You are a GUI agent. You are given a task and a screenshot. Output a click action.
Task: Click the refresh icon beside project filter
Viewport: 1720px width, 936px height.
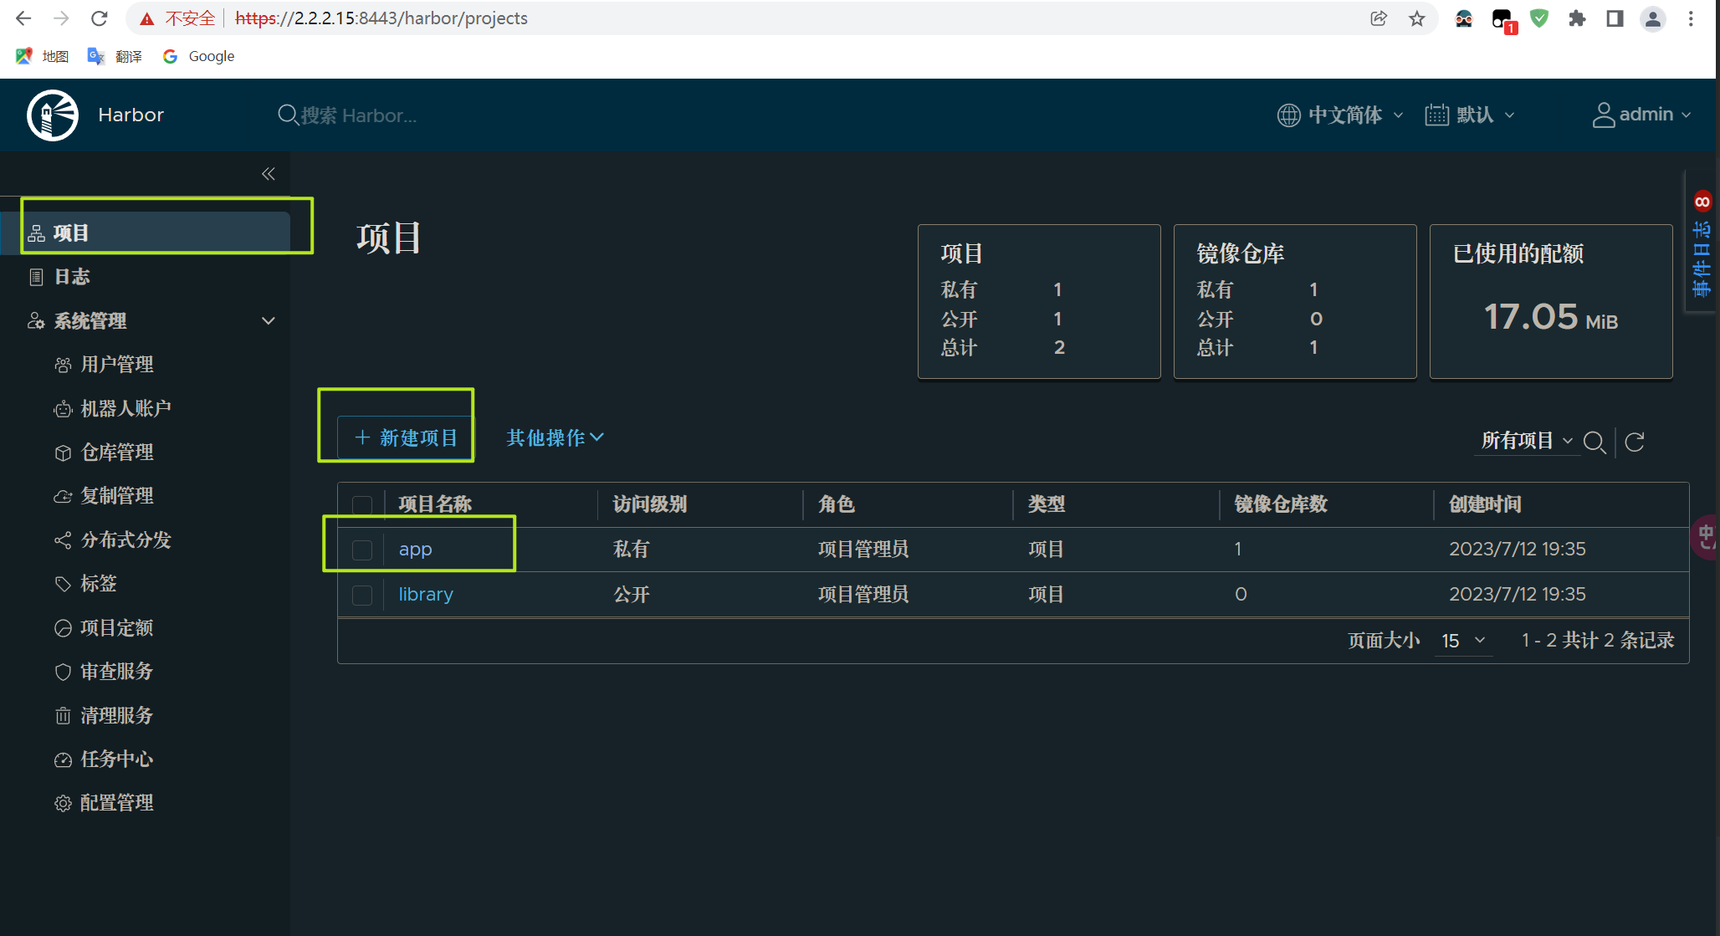pos(1634,442)
